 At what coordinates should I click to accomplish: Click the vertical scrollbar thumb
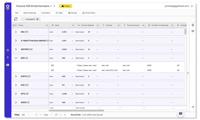[x=185, y=31]
